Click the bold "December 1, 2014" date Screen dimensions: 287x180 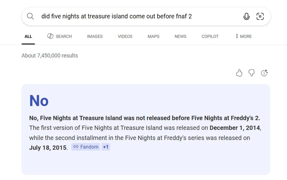(235, 128)
